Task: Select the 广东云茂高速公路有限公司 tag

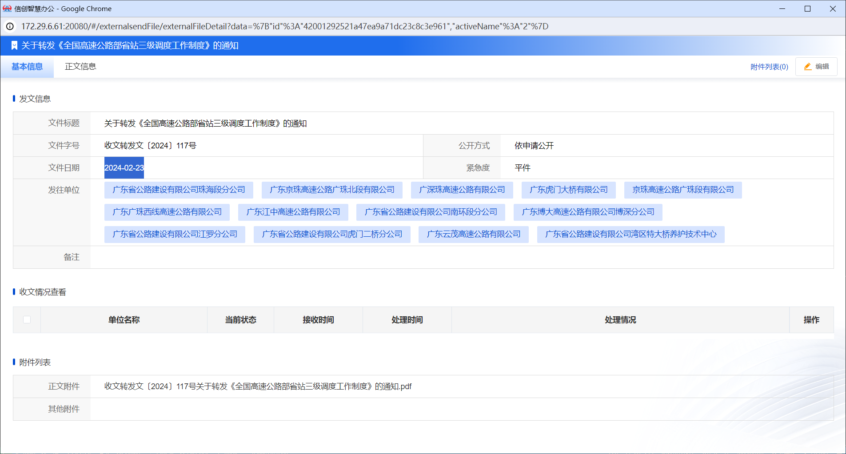Action: (474, 234)
